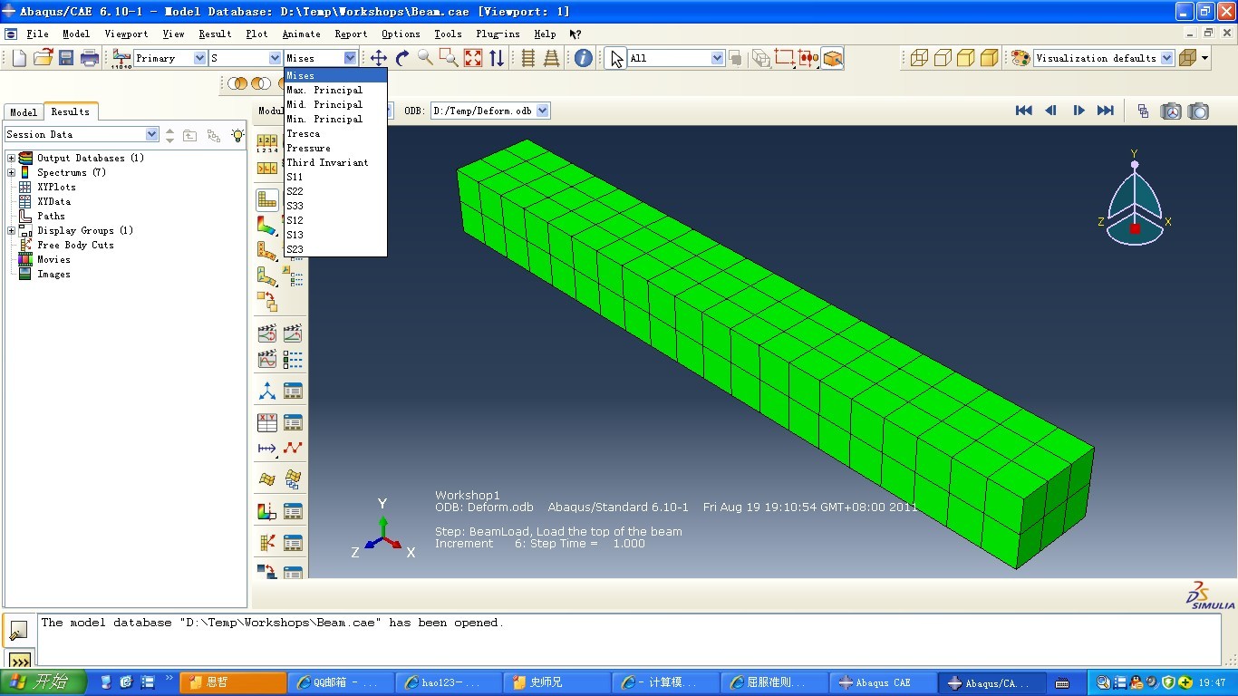Expand the Display Groups tree node

click(x=11, y=230)
